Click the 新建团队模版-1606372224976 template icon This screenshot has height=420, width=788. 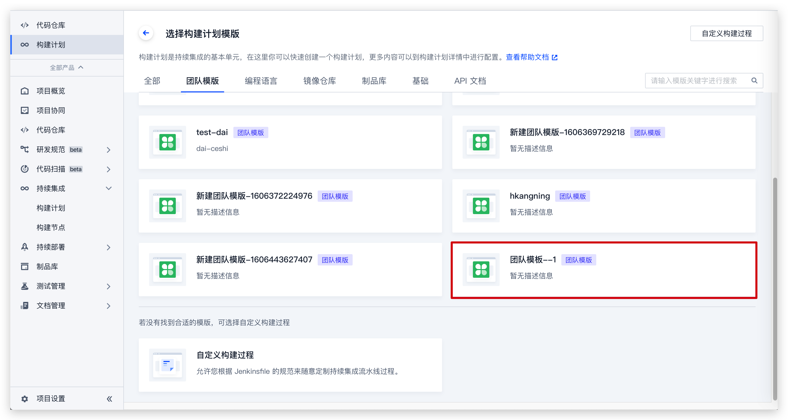(x=168, y=206)
